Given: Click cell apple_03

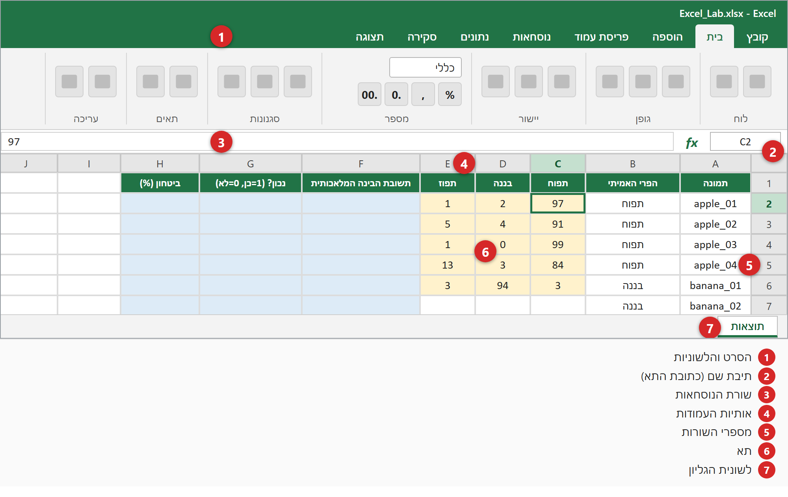Looking at the screenshot, I should coord(715,245).
